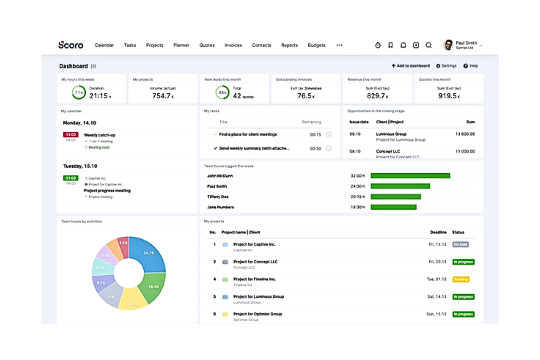Click the dashboard adjust sliders icon
This screenshot has height=360, width=540.
tap(93, 66)
